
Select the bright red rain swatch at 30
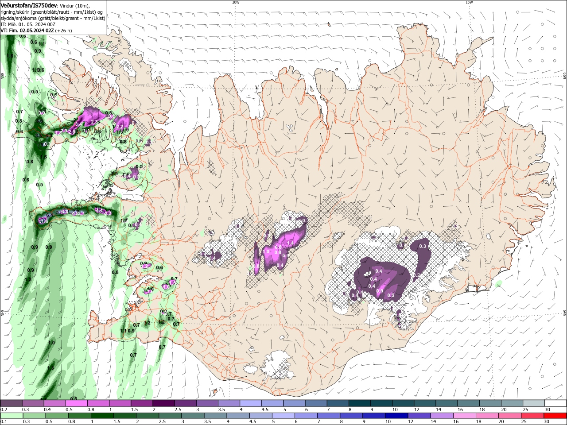(555, 416)
